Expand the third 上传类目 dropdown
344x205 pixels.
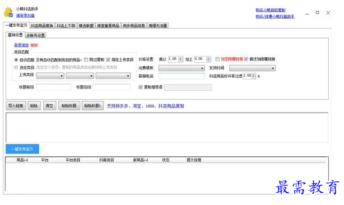(113, 76)
